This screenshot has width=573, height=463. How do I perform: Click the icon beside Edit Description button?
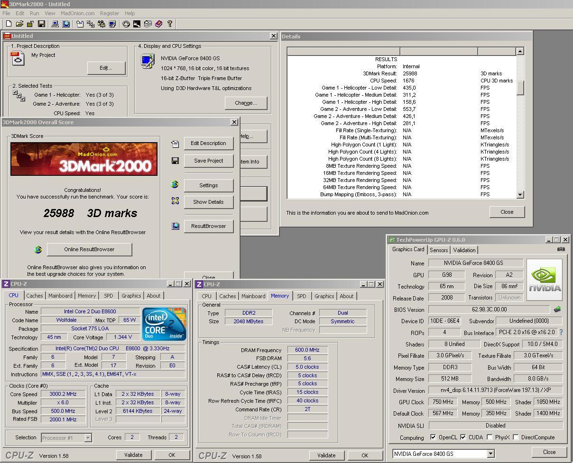click(x=175, y=144)
